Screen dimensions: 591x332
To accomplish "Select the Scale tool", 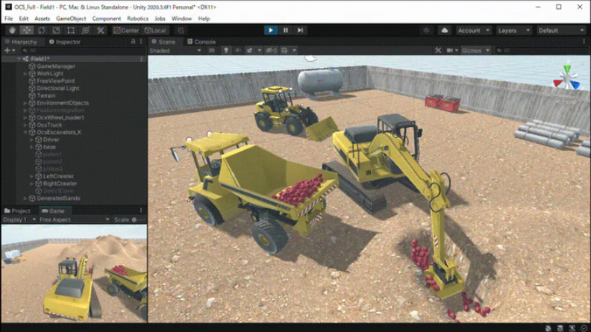I will pos(56,31).
